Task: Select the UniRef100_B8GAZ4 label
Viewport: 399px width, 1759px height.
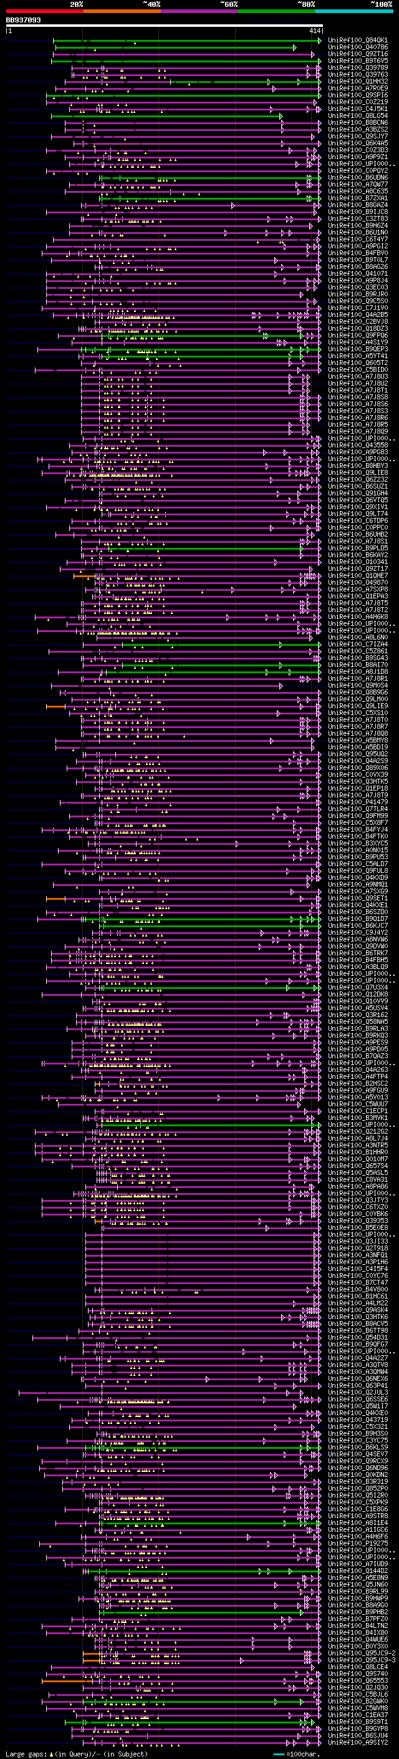Action: coord(358,205)
